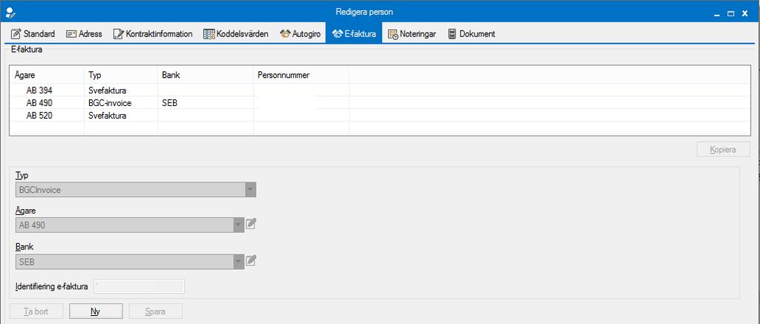Maximize the Redigera person window

pos(730,14)
